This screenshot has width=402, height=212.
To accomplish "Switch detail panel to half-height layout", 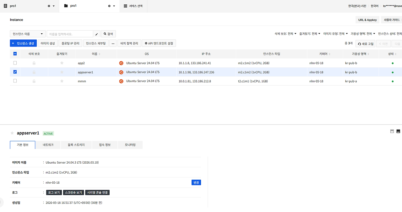I will click(392, 131).
